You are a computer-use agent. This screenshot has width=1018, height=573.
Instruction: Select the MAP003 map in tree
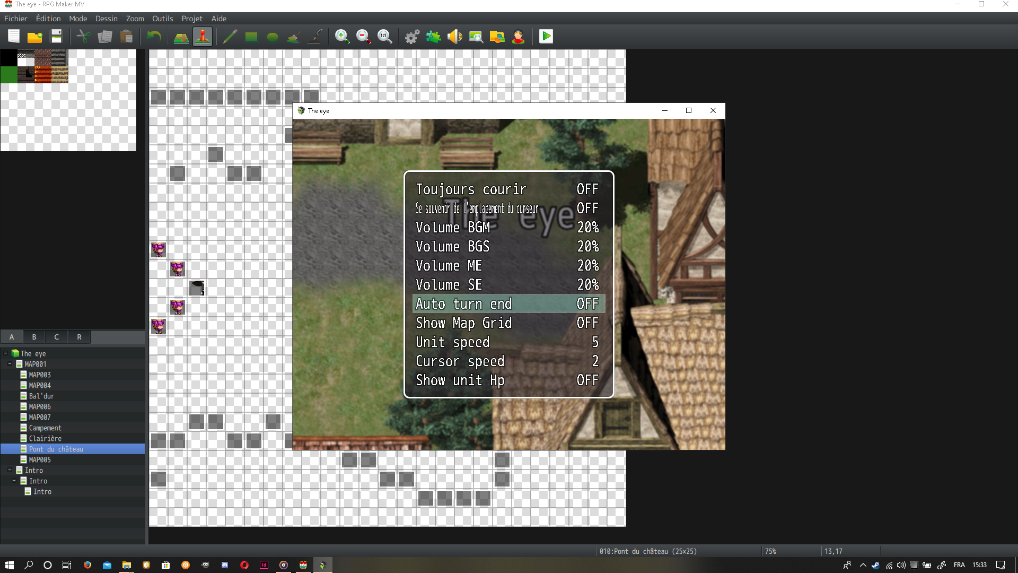click(40, 375)
